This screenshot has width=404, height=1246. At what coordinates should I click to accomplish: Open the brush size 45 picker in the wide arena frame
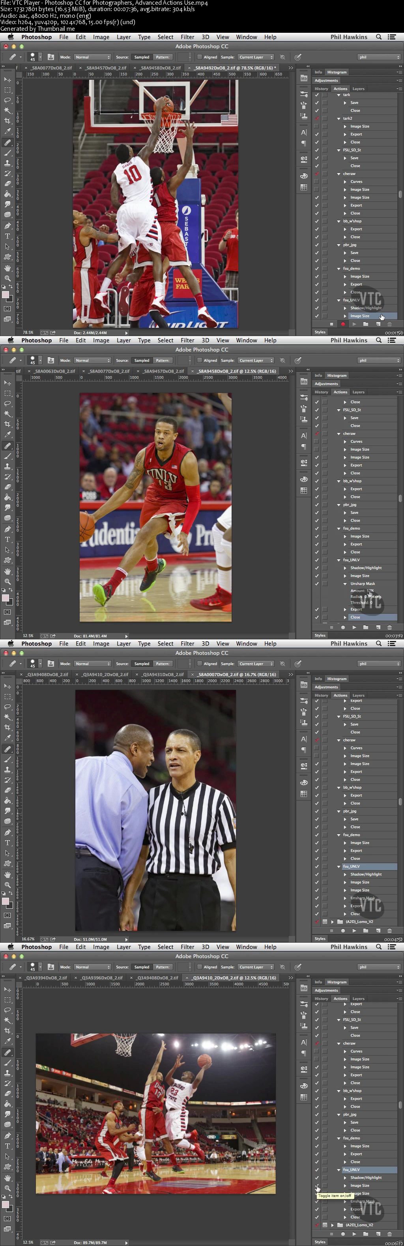(x=35, y=967)
